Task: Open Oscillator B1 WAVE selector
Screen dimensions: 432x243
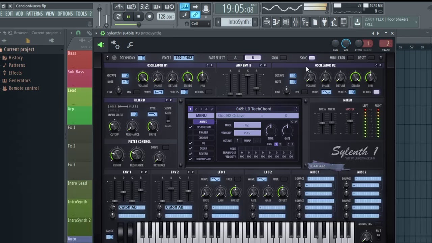Action: coord(158,92)
